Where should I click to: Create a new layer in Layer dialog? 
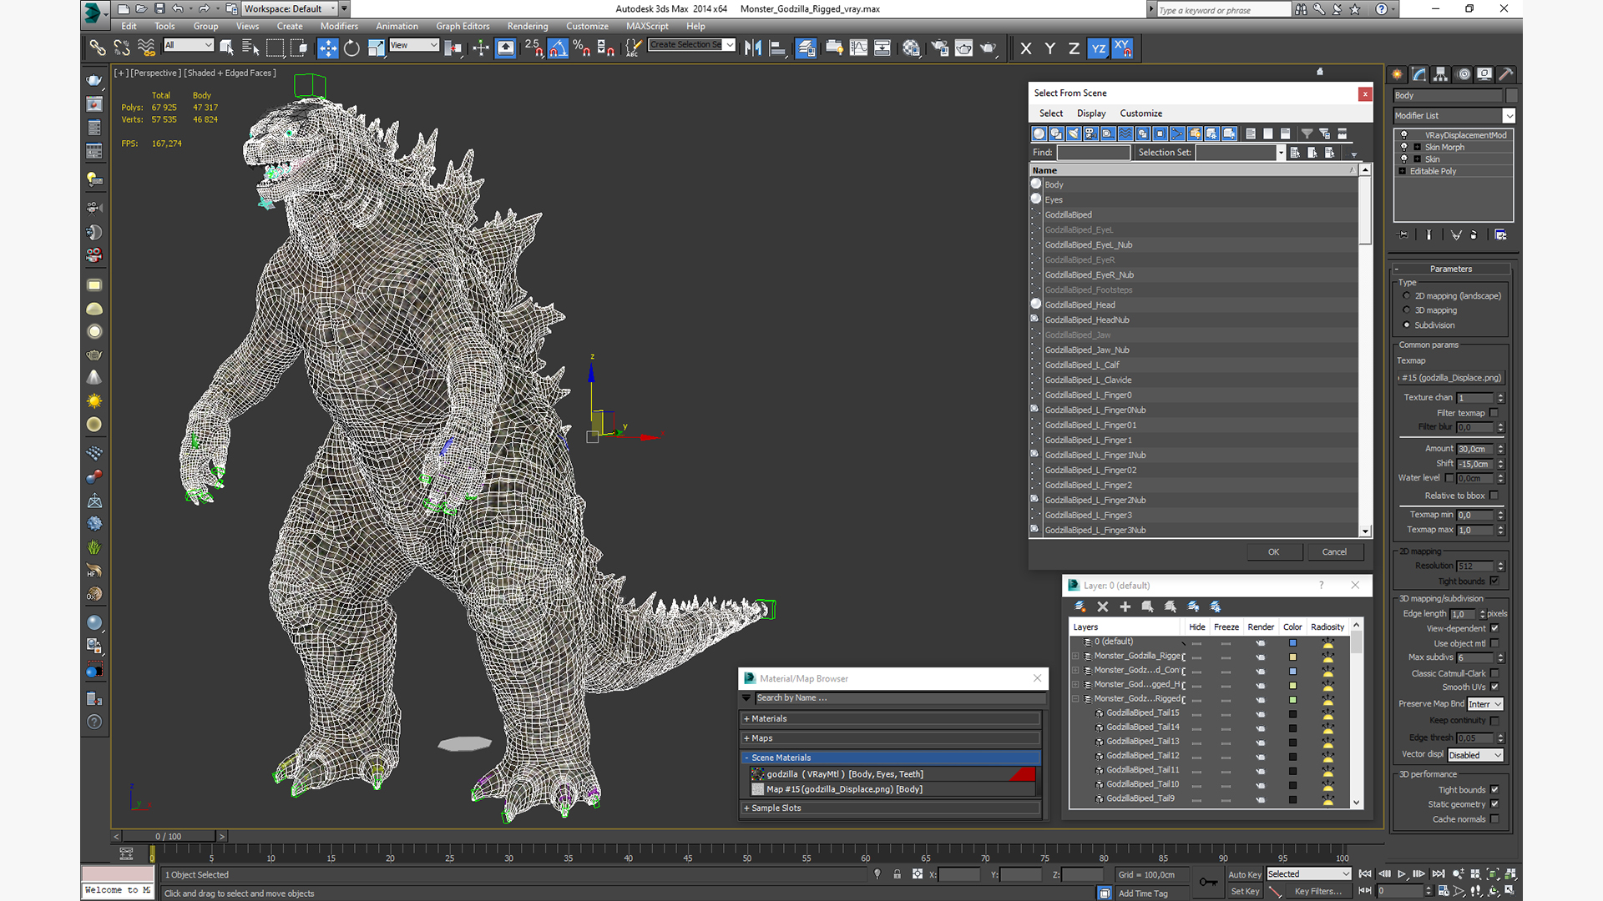pyautogui.click(x=1080, y=607)
